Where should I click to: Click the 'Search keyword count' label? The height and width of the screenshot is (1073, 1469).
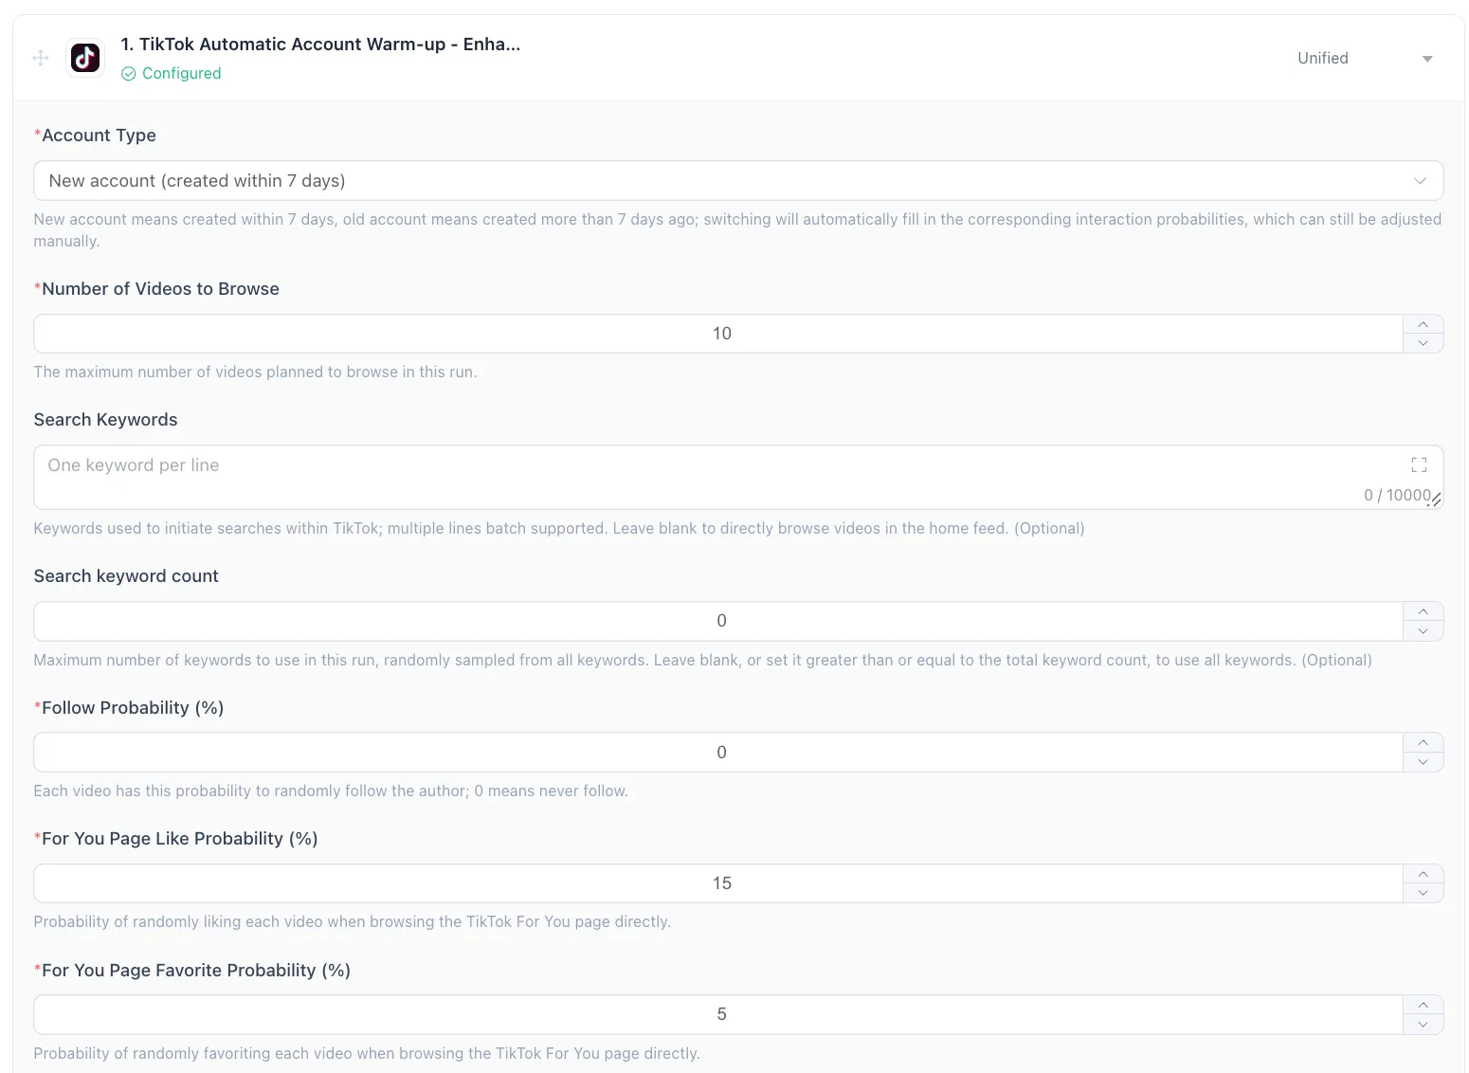126,576
